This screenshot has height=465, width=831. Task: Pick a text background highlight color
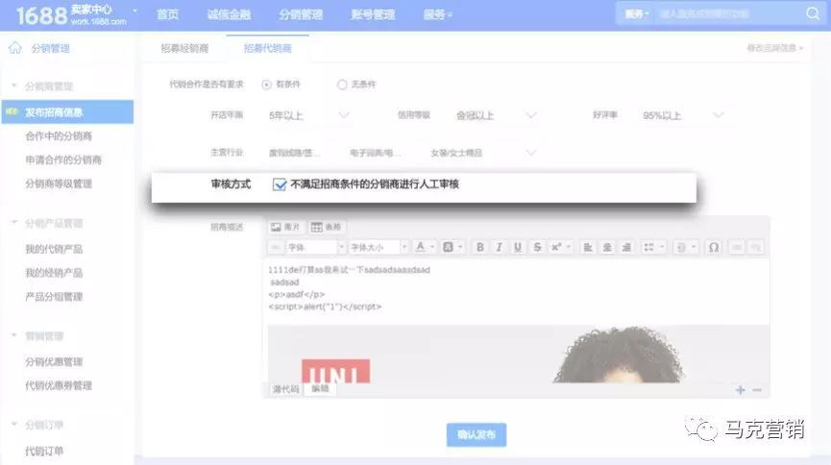[x=452, y=247]
